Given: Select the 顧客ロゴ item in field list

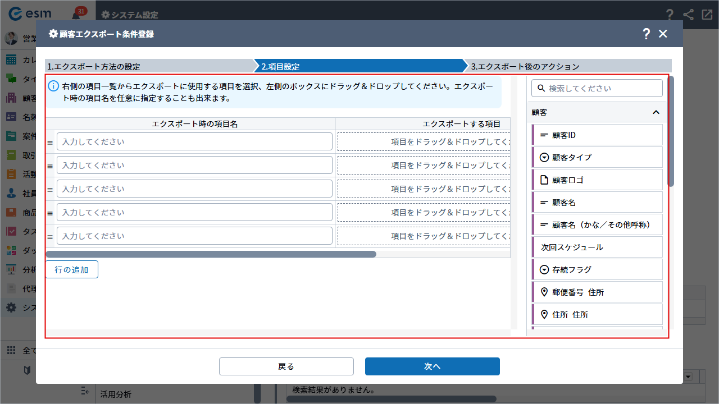Looking at the screenshot, I should point(597,180).
